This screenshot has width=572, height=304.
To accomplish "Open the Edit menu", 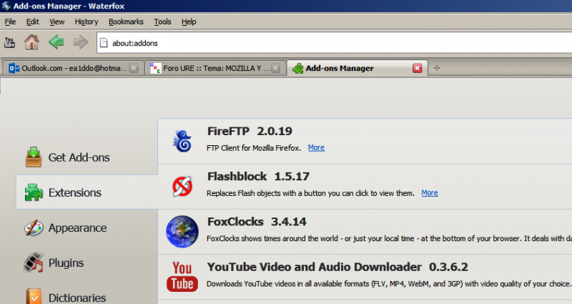I will 32,22.
